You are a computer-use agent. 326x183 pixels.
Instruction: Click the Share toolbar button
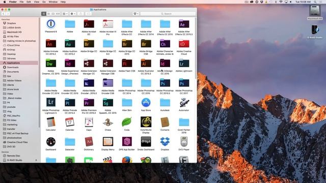click(x=80, y=14)
